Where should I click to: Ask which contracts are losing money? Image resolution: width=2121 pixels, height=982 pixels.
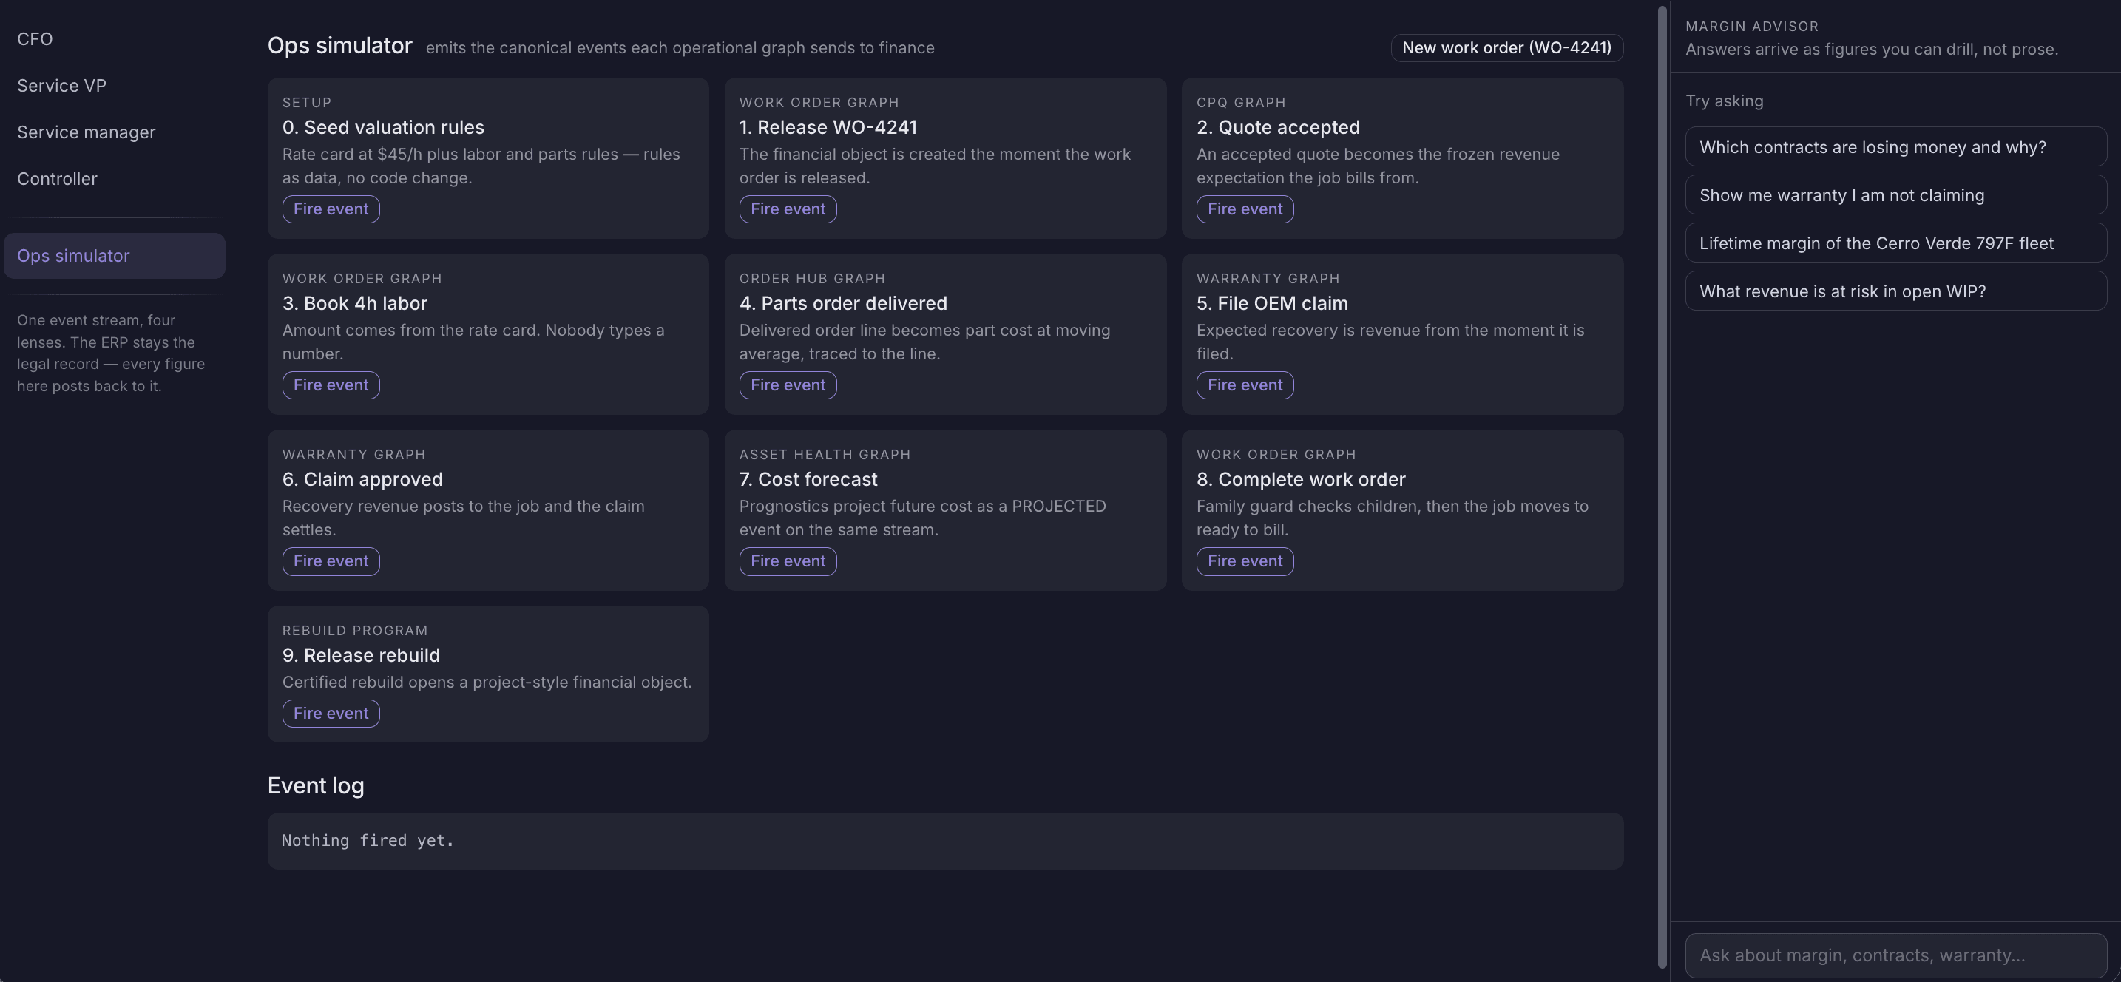[1896, 147]
